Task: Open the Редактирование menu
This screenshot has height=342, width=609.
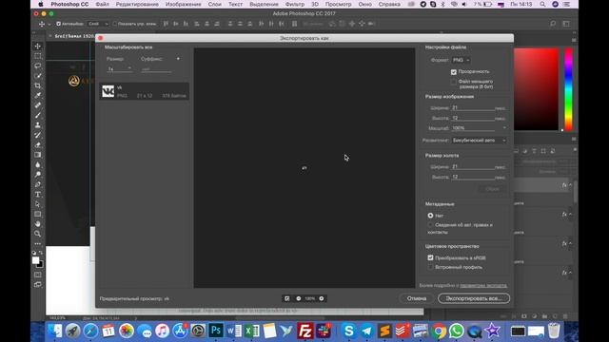Action: point(137,4)
